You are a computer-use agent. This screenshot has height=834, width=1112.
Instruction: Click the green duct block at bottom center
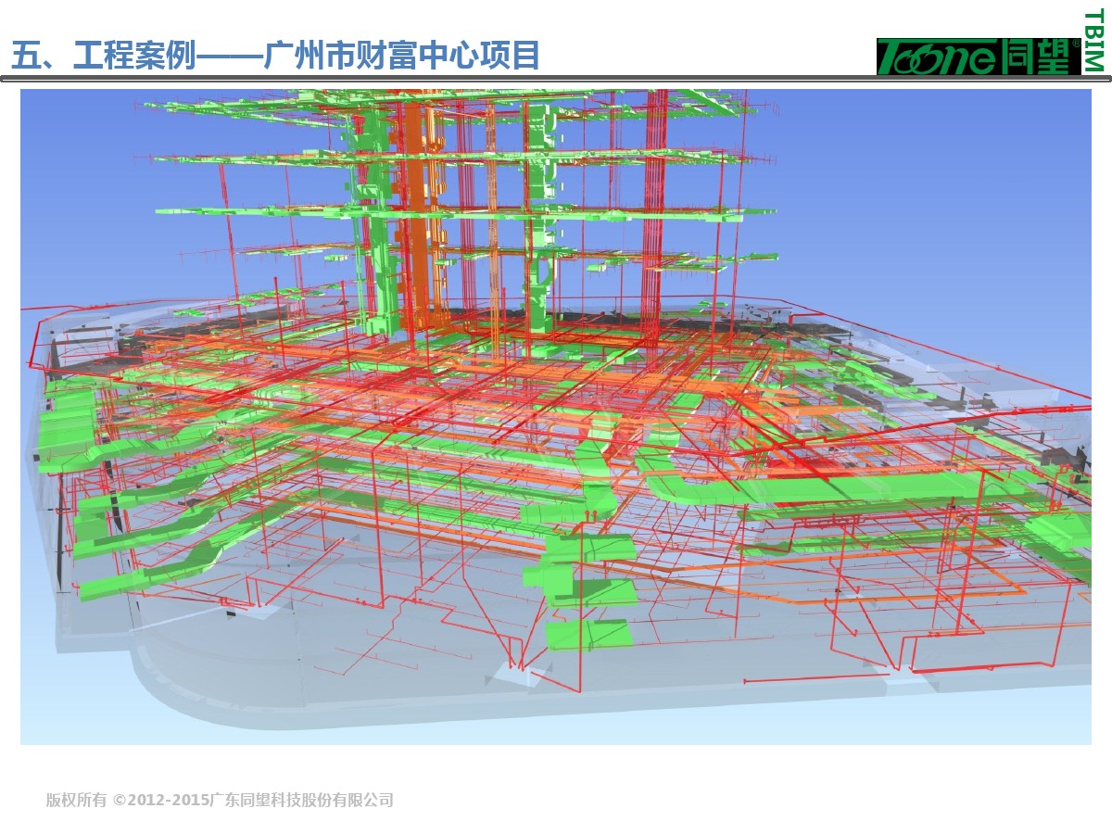click(x=588, y=635)
